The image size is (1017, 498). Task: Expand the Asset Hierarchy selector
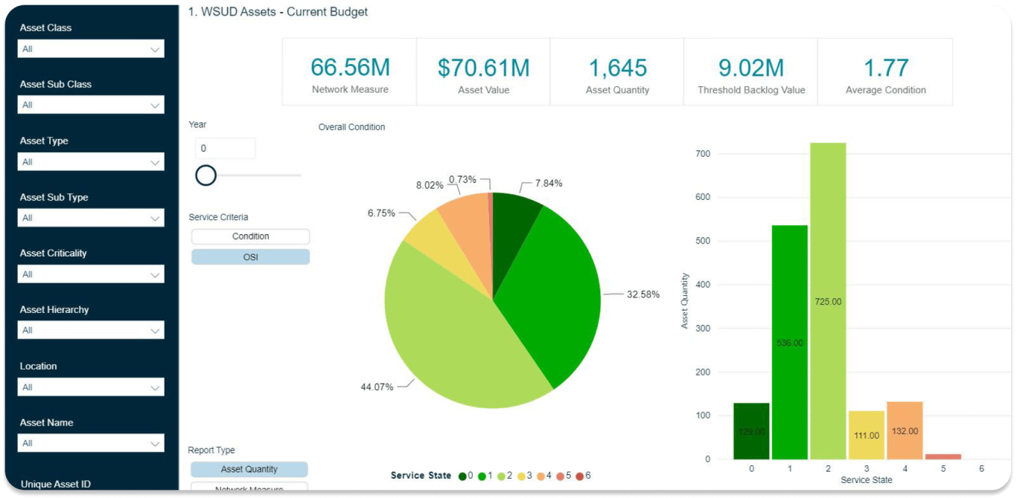pos(90,329)
